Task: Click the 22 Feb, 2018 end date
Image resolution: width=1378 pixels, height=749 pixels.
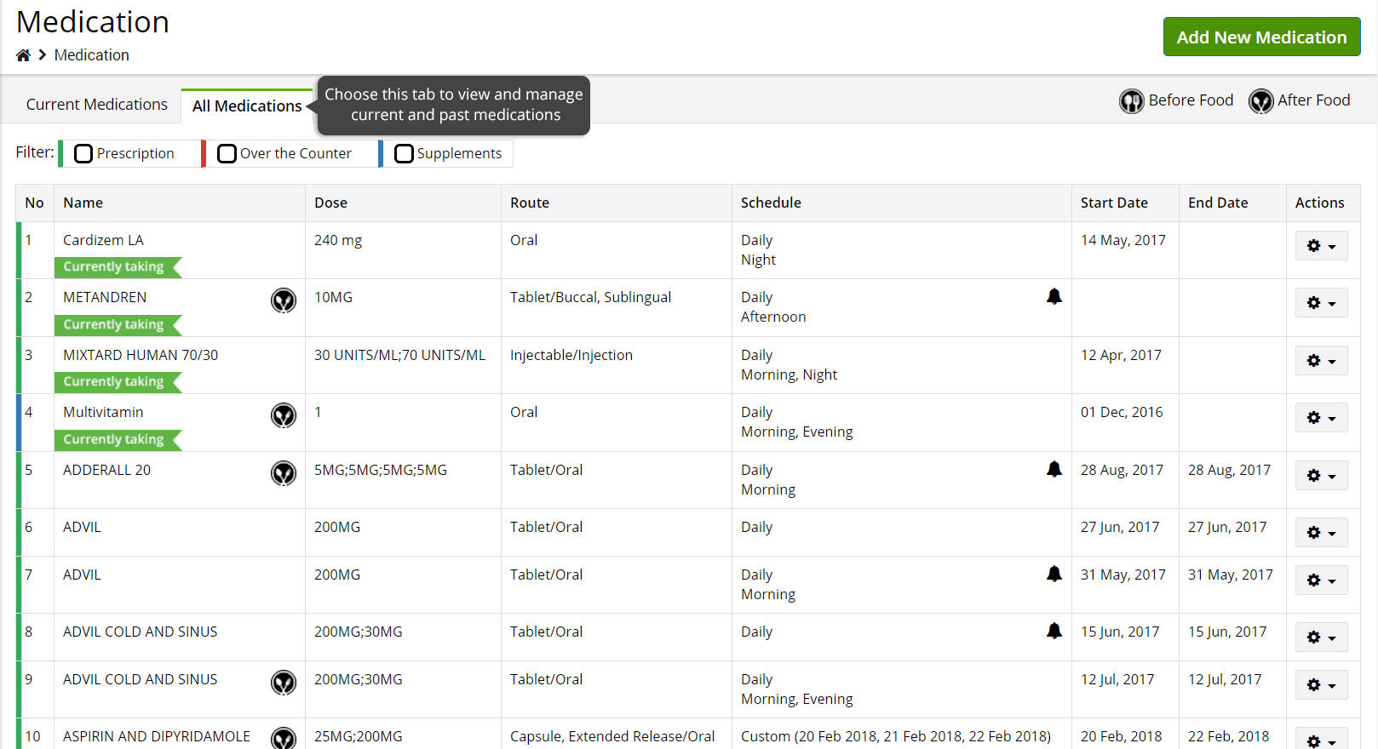Action: (x=1228, y=736)
